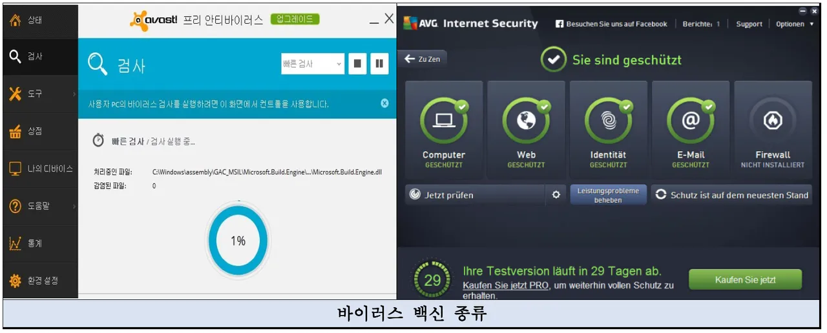Image resolution: width=827 pixels, height=333 pixels.
Task: Click the Leistungsprobleme beheben button
Action: (608, 195)
